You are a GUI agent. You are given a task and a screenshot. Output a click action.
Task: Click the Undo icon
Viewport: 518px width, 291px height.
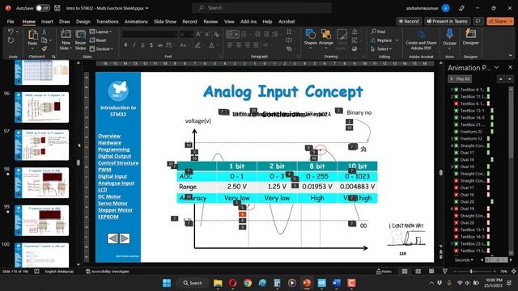[11, 32]
